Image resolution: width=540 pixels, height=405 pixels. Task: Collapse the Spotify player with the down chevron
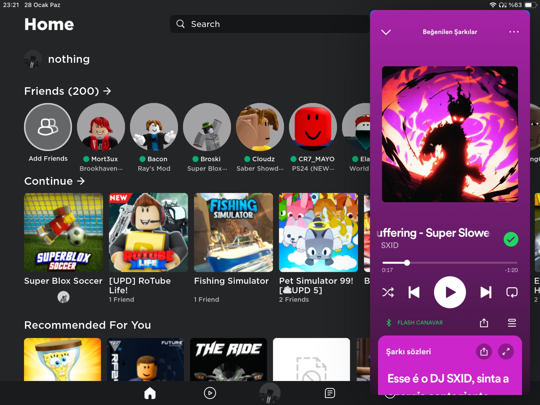(386, 32)
